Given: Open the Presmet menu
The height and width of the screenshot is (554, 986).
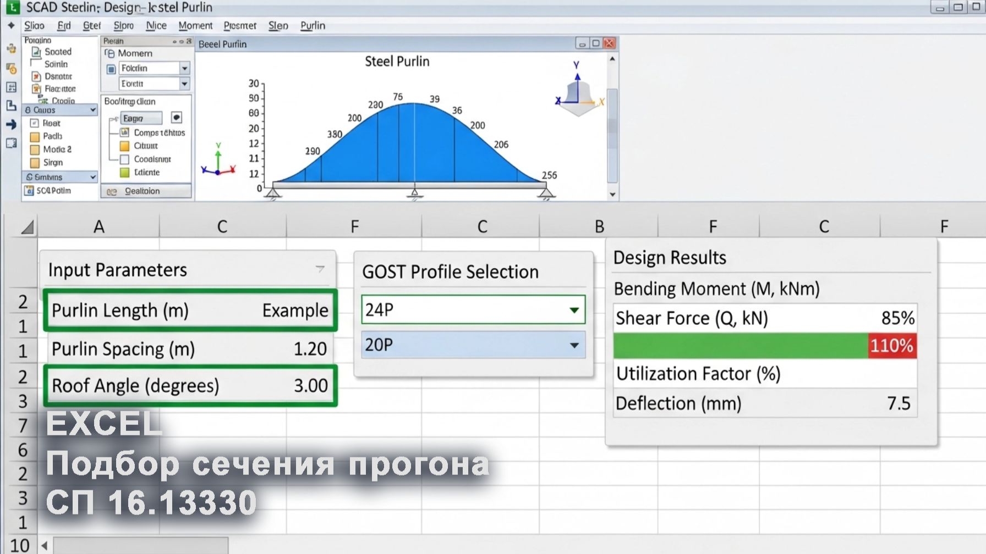Looking at the screenshot, I should [x=240, y=26].
